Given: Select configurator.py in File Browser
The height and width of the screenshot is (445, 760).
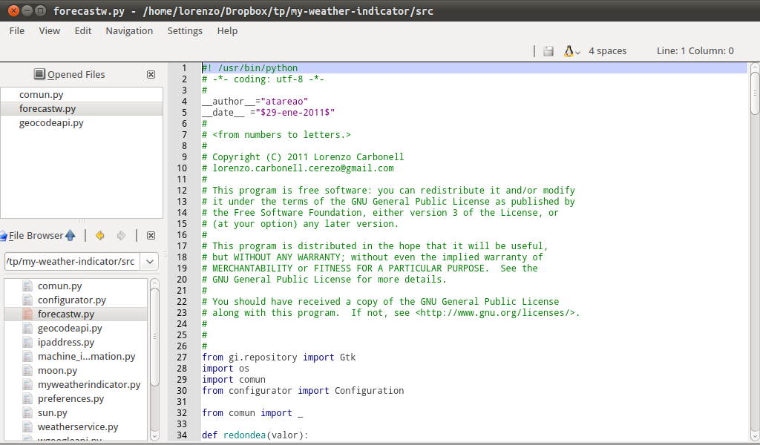Looking at the screenshot, I should (76, 300).
